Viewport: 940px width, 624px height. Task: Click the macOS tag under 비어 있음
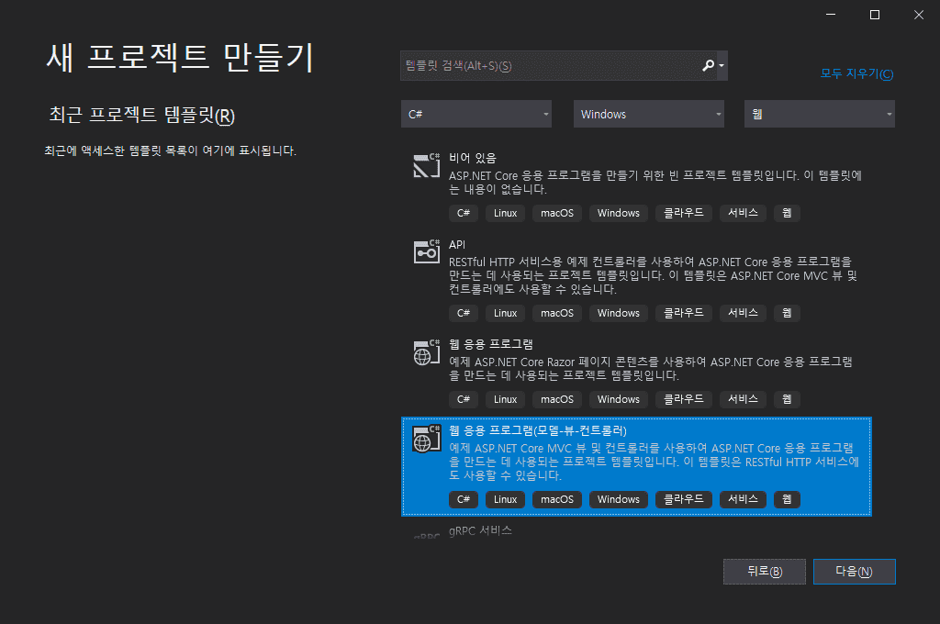pyautogui.click(x=557, y=213)
